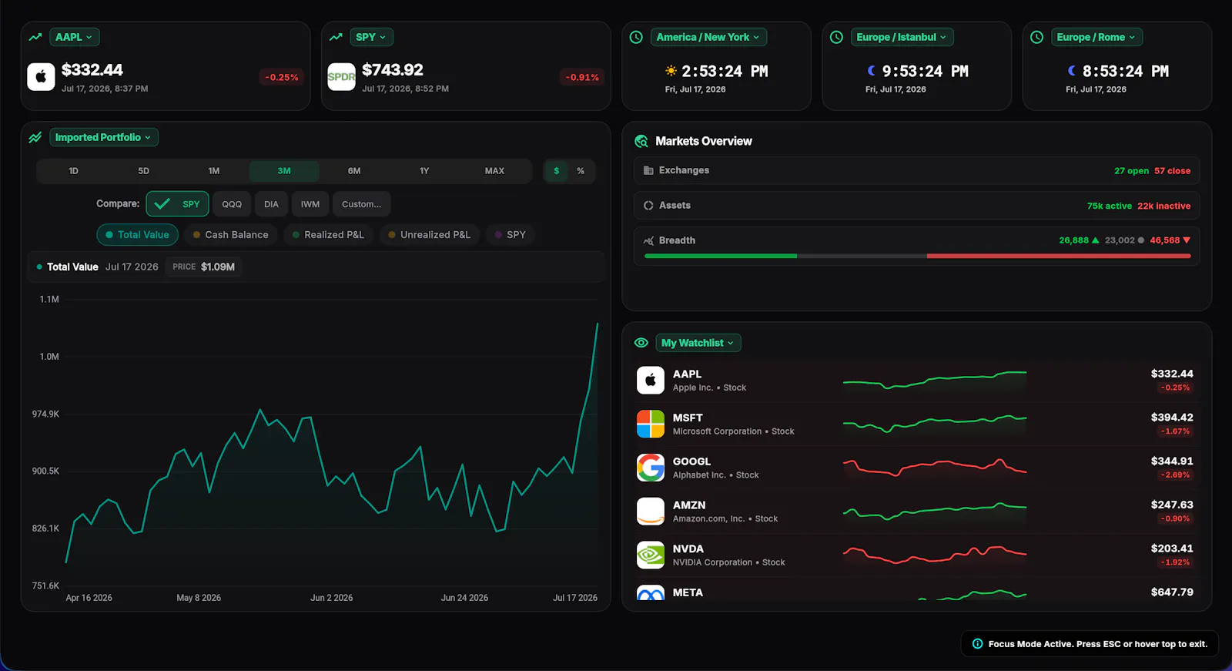Select the 1D time range tab

tap(73, 171)
